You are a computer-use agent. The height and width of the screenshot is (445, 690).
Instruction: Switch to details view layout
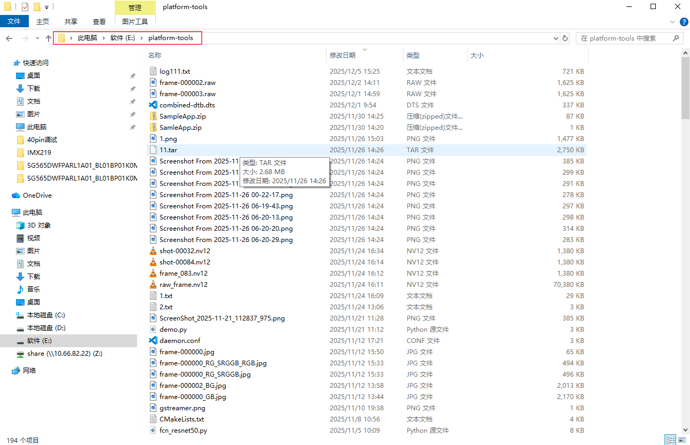(670, 440)
